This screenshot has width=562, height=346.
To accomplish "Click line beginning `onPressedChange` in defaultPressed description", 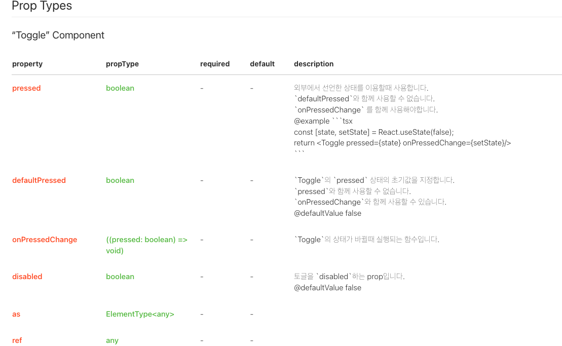I will point(370,202).
